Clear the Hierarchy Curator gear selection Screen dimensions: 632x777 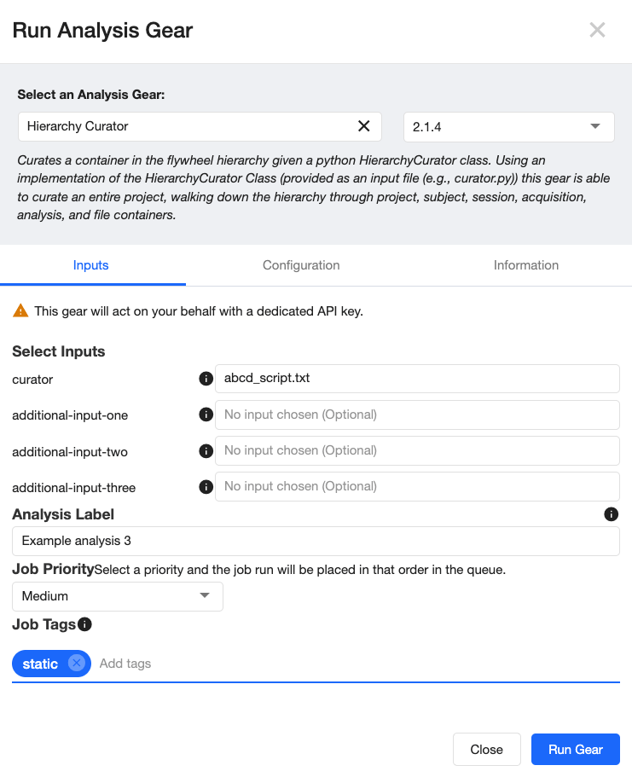coord(363,126)
